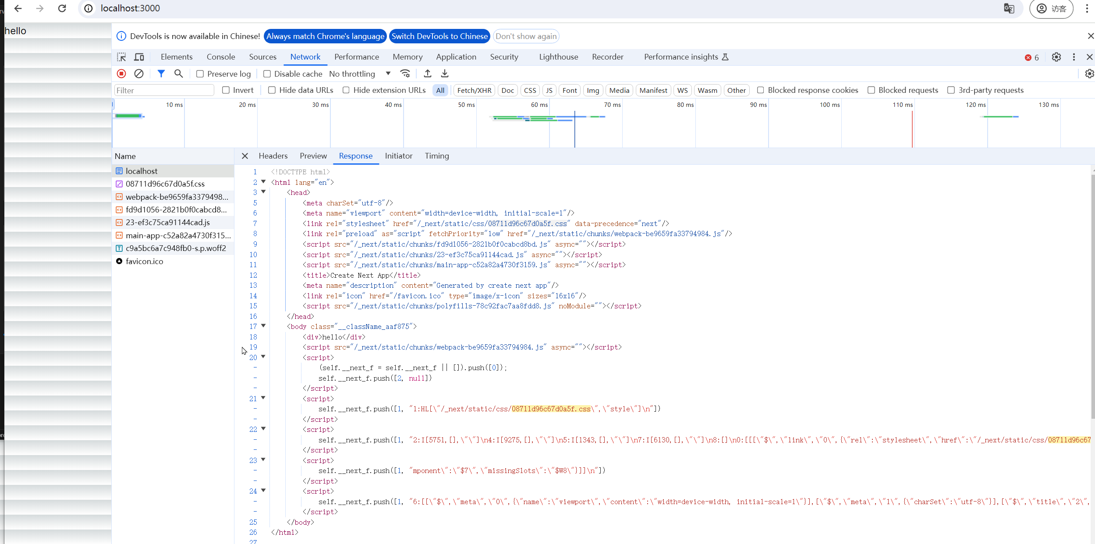Screen dimensions: 1095x544
Task: Click the network Filter text field
Action: coord(164,90)
